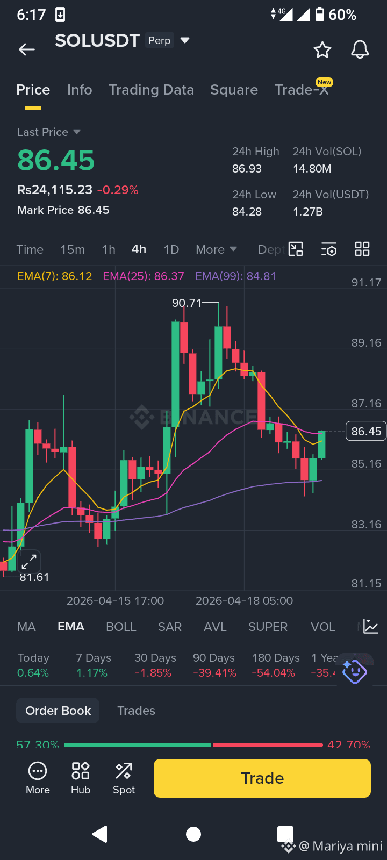The width and height of the screenshot is (387, 860).
Task: Open the four-square grid tools icon
Action: tap(362, 249)
